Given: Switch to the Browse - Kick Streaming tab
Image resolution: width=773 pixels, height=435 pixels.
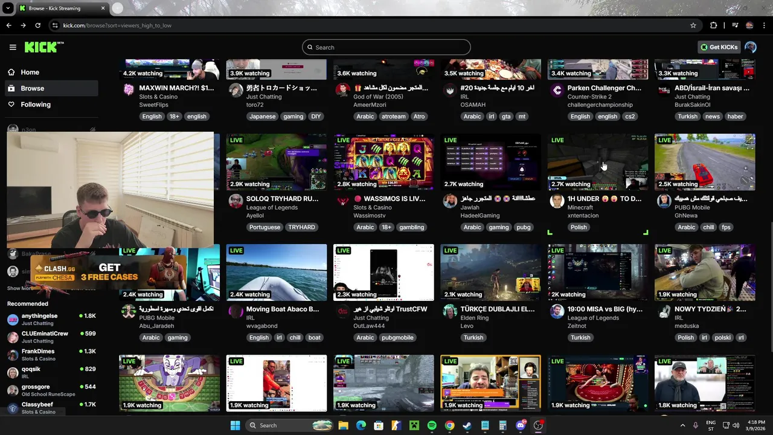Looking at the screenshot, I should [62, 8].
